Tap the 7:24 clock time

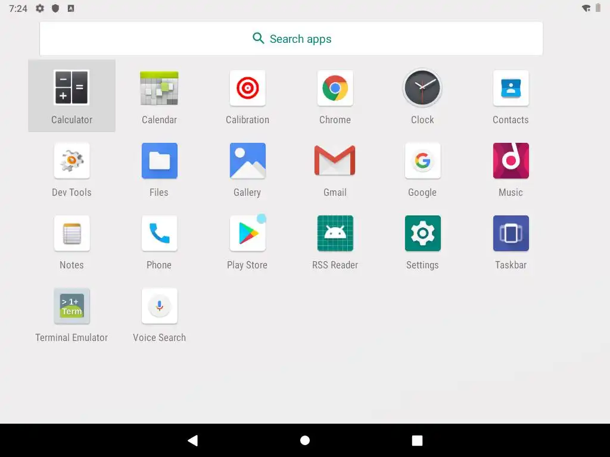(x=18, y=8)
